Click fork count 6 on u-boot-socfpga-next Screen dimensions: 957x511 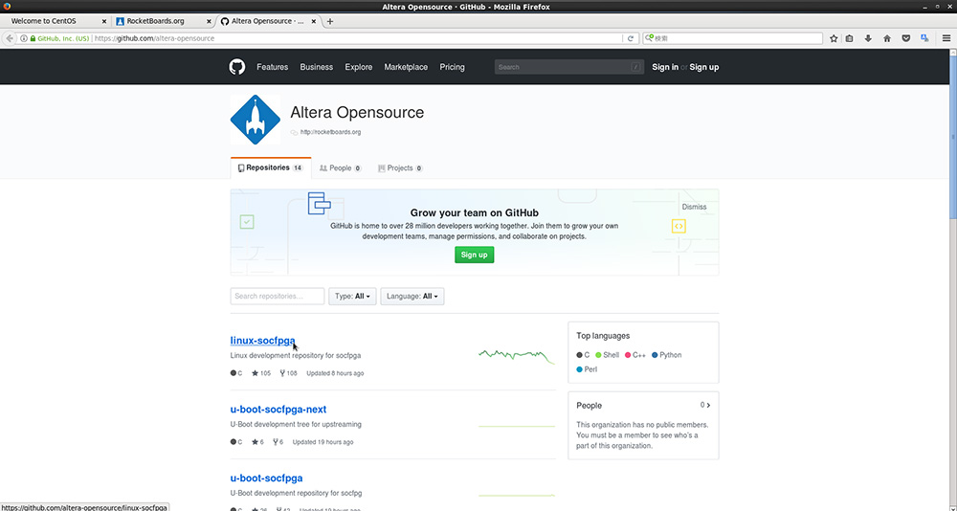point(278,442)
